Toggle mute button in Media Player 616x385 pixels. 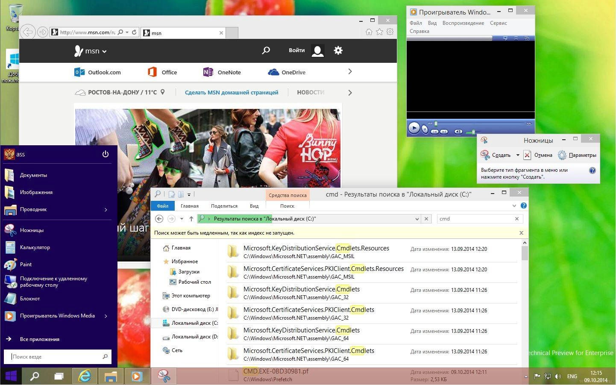(x=458, y=132)
